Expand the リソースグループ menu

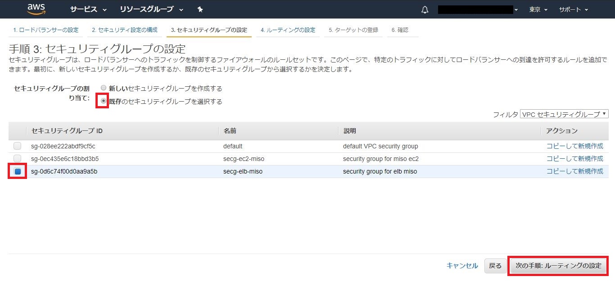point(151,9)
